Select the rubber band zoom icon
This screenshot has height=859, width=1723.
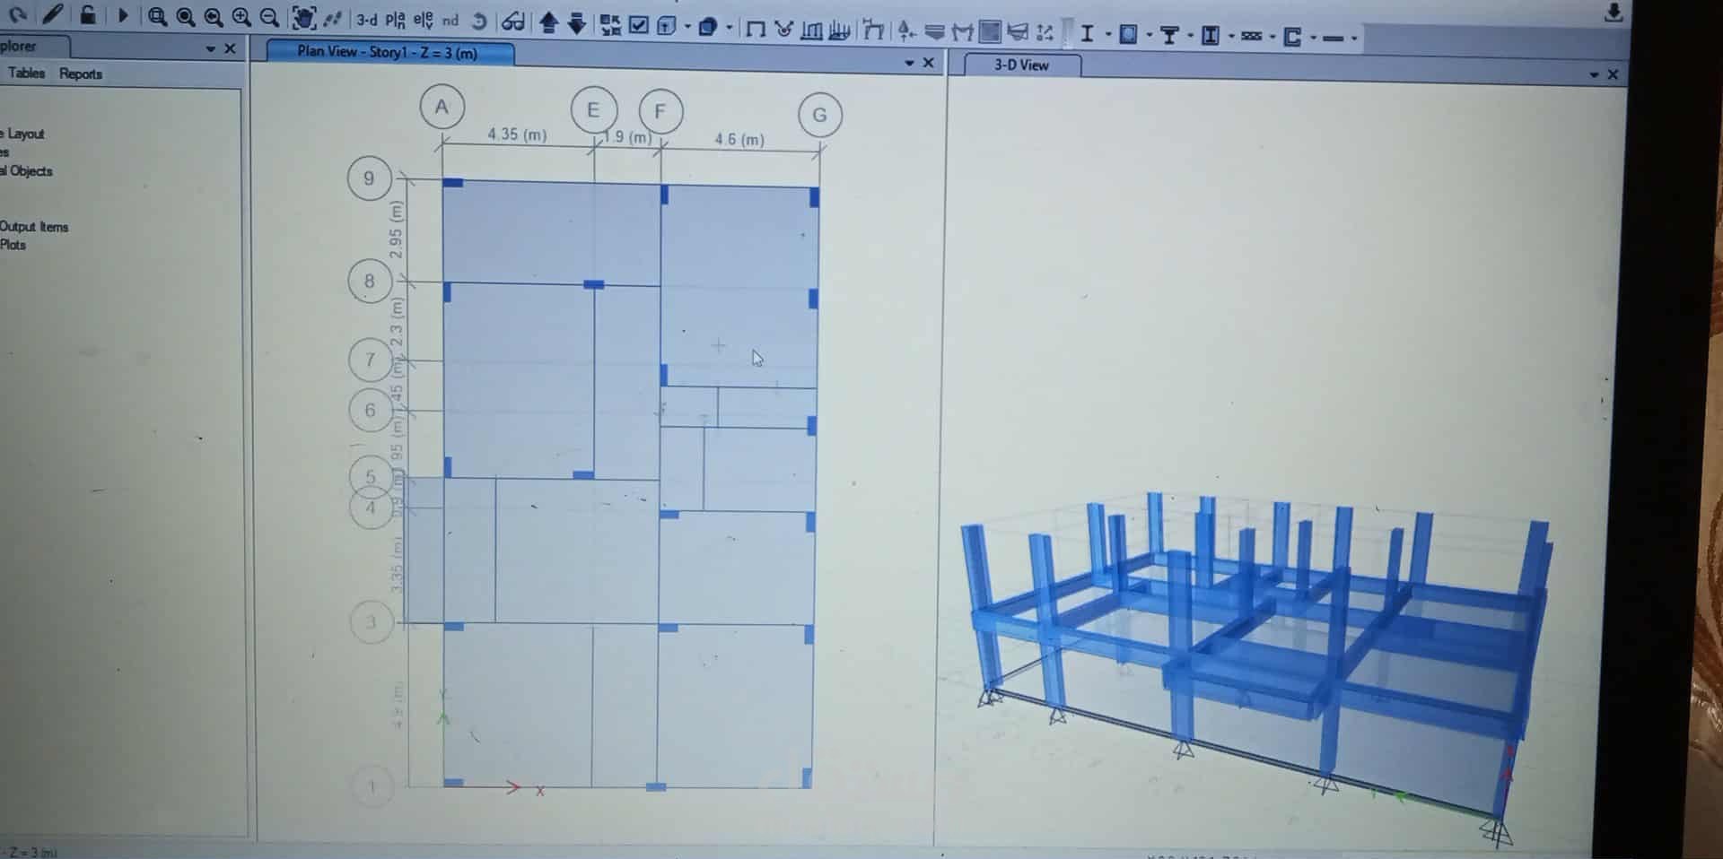tap(157, 17)
